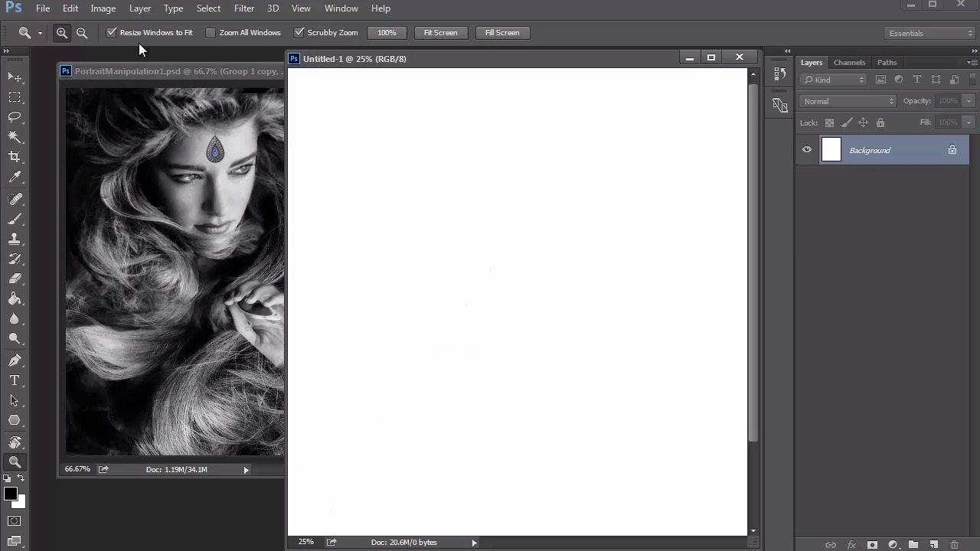
Task: Open the layer Kind filter dropdown
Action: [834, 80]
